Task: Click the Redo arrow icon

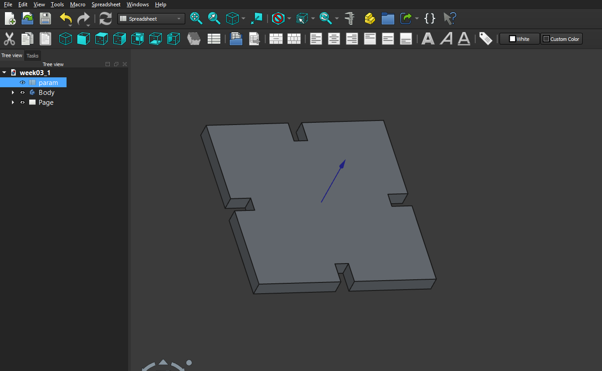Action: [x=83, y=18]
